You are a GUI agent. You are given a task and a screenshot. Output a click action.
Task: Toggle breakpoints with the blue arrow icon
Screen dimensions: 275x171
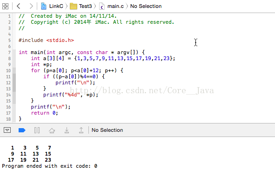22,130
